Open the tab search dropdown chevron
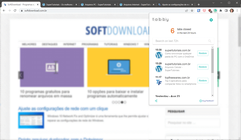Screen dimensions: 241x140 (x=213, y=3)
